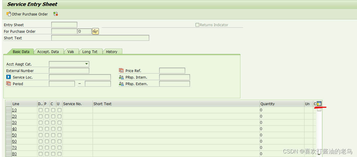Select the row selector for line 10
The height and width of the screenshot is (157, 357).
[8, 110]
